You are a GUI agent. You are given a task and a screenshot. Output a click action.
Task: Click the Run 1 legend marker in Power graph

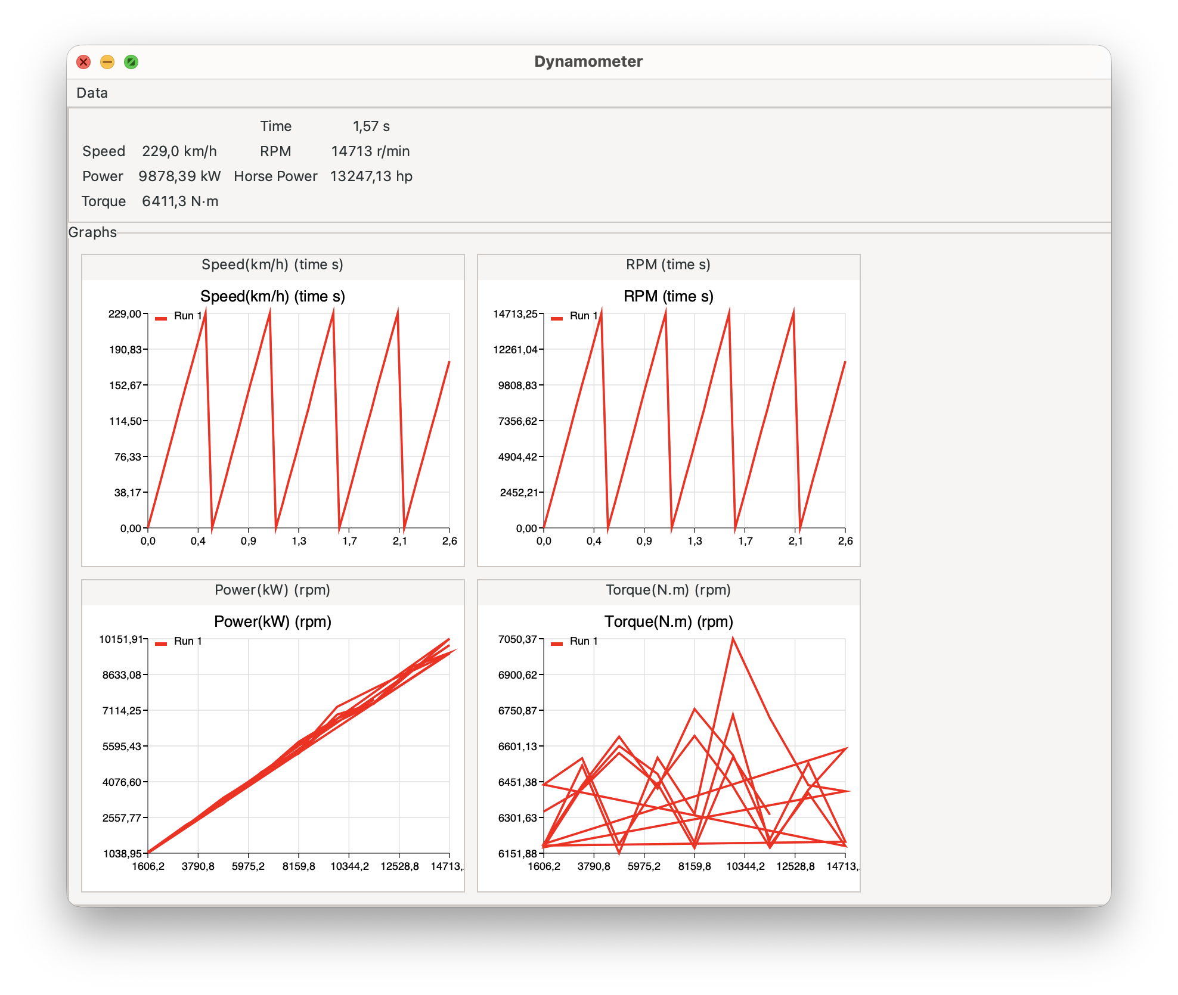[161, 643]
